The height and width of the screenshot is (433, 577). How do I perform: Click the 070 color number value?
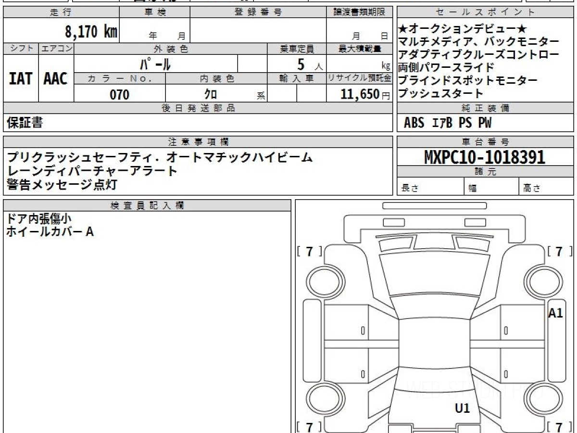click(120, 94)
